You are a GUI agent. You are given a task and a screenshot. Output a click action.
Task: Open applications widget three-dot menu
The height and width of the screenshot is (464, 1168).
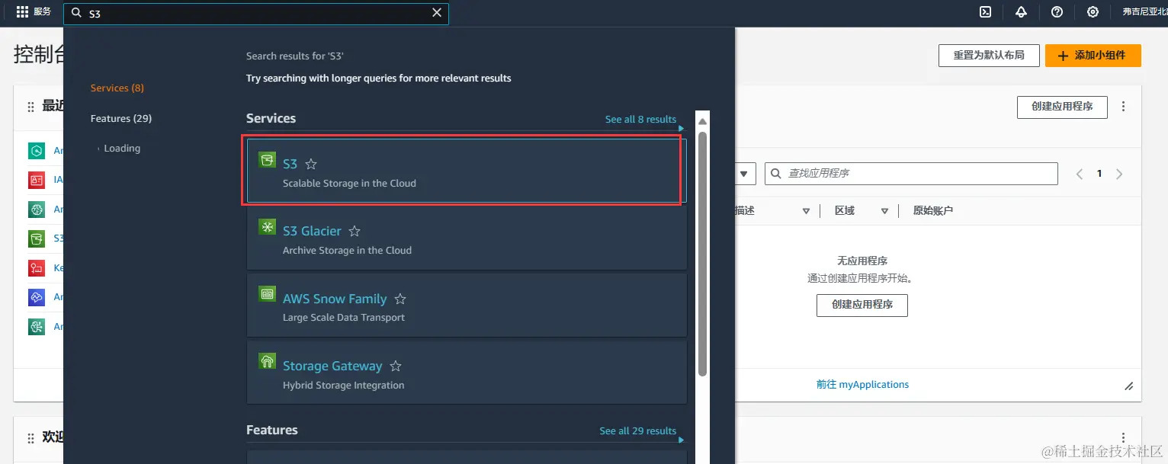click(1123, 107)
